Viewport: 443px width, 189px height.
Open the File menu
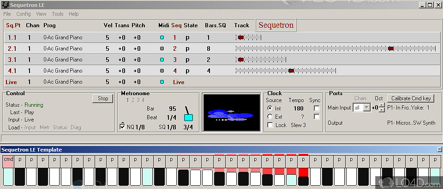(7, 14)
